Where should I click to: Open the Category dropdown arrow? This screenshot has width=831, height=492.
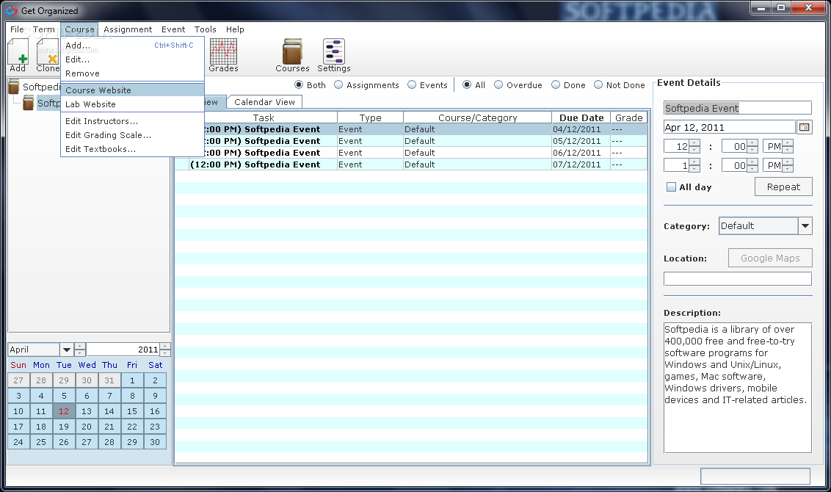click(x=805, y=226)
